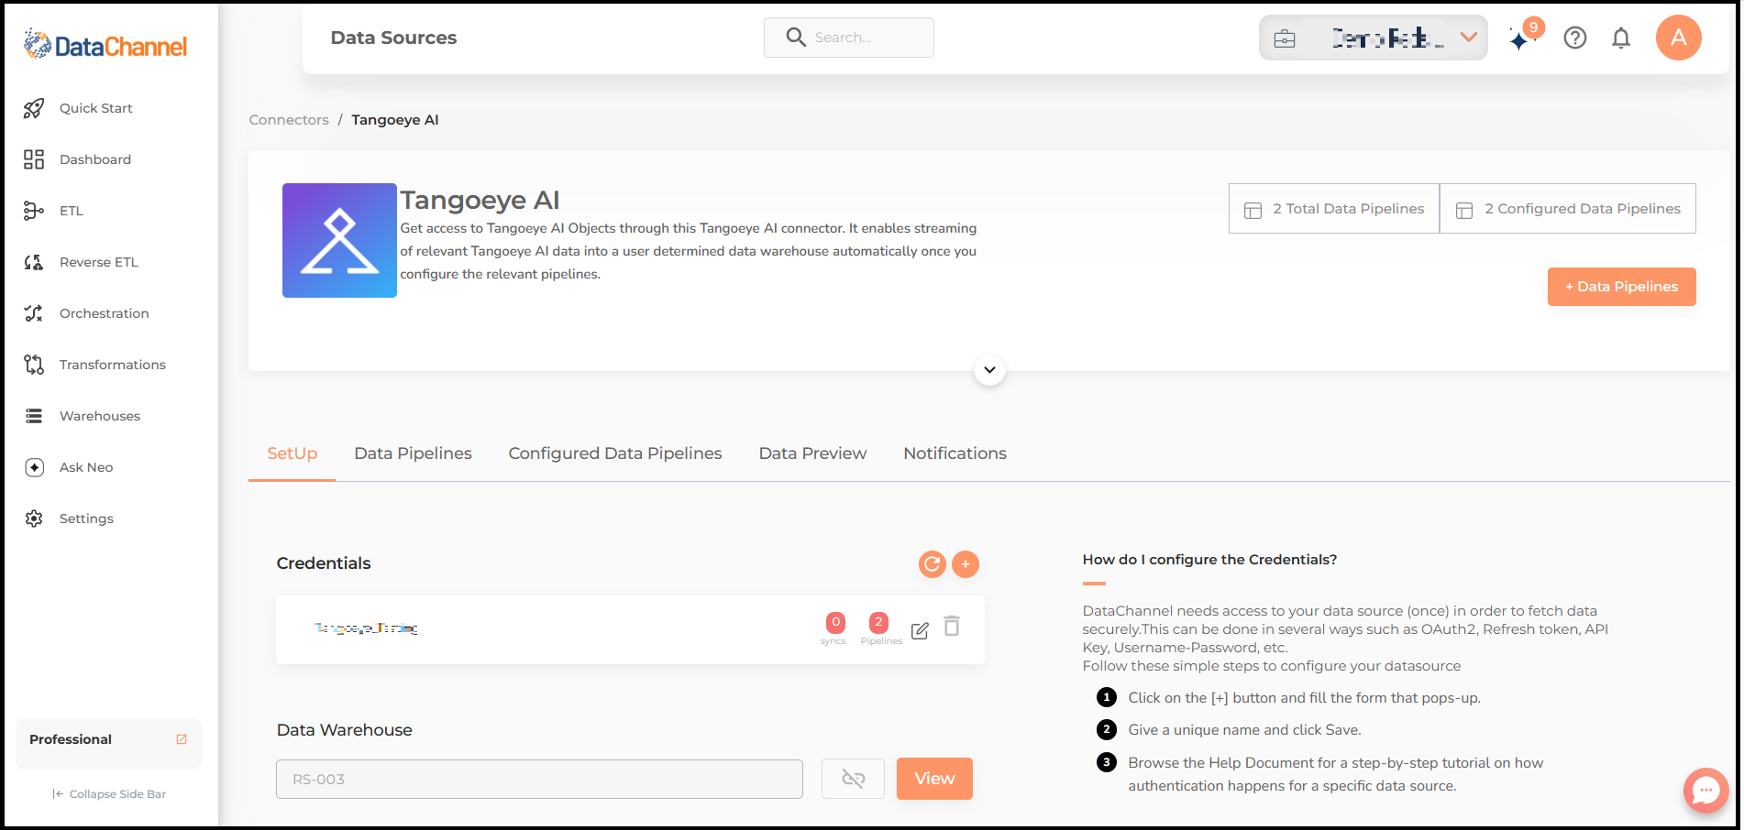
Task: Switch to the Data Pipelines tab
Action: pos(414,453)
